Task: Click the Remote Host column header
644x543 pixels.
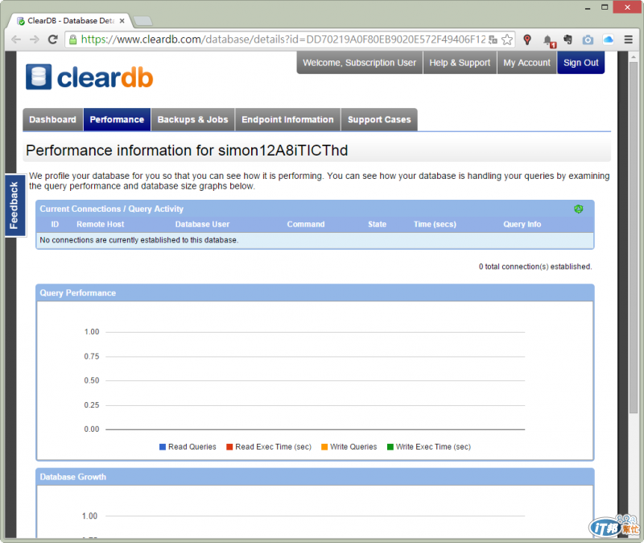Action: [x=100, y=225]
